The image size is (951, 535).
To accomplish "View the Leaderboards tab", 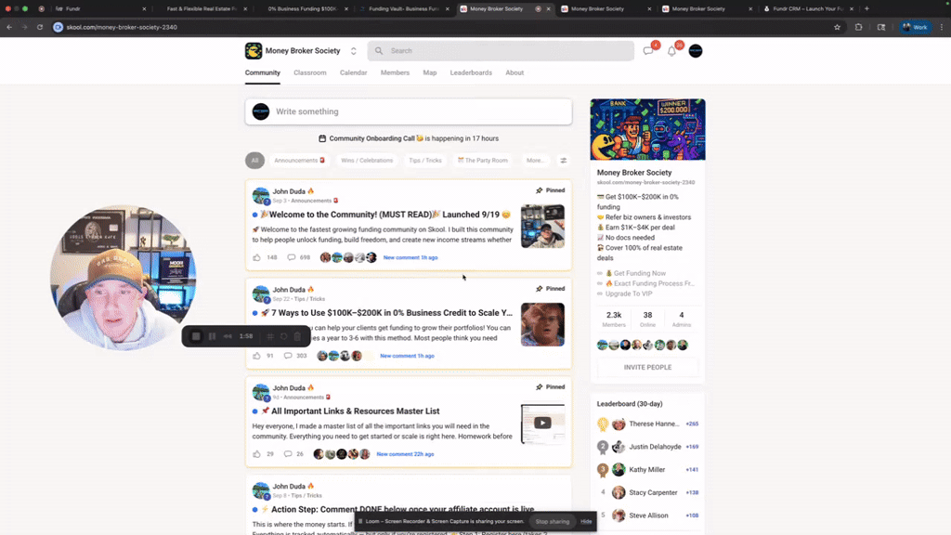I will click(471, 72).
